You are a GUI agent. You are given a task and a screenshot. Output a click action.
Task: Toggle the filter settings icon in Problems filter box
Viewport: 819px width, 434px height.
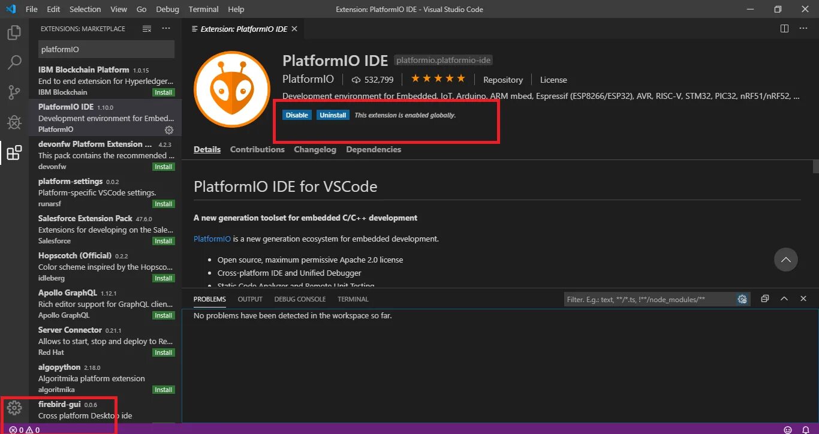(x=742, y=299)
